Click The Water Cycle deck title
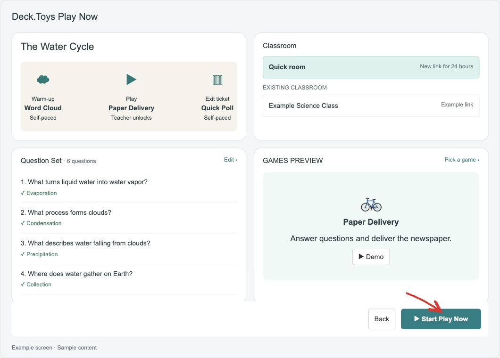This screenshot has height=358, width=500. [58, 47]
